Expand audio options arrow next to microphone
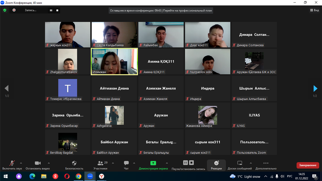The height and width of the screenshot is (181, 322). click(x=21, y=163)
